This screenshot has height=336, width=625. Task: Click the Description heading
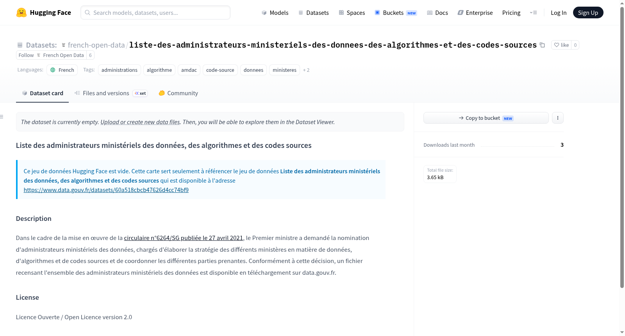[x=34, y=219]
